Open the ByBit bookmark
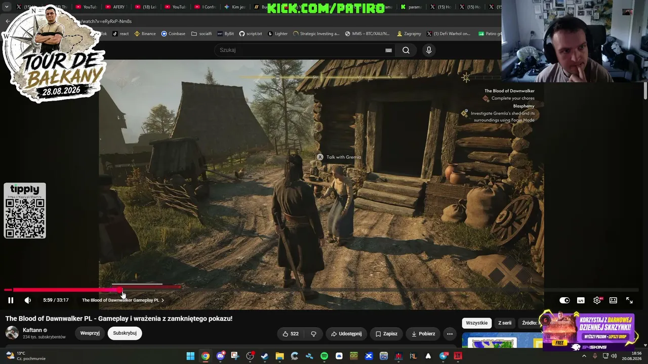648x364 pixels. click(x=225, y=34)
